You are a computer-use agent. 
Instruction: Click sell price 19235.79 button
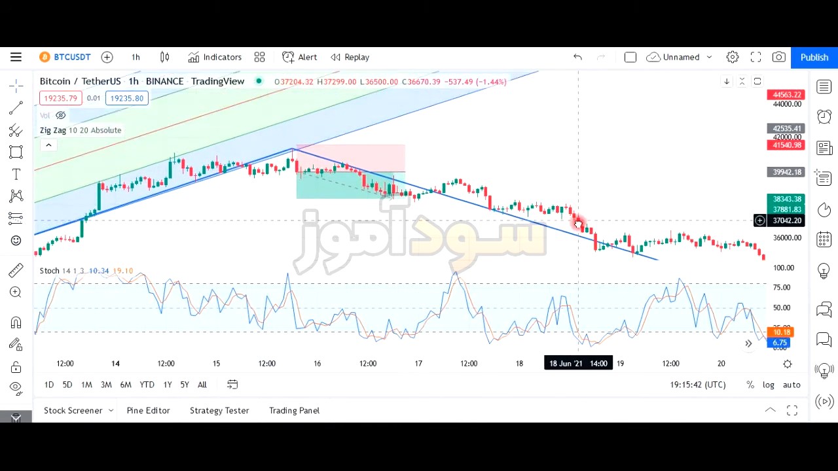click(x=60, y=98)
